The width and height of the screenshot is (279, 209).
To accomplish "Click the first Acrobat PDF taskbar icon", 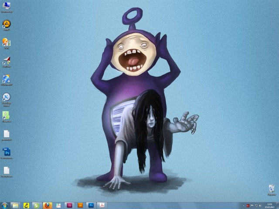I will 58,206.
